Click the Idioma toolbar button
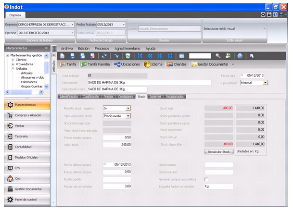 (153, 64)
